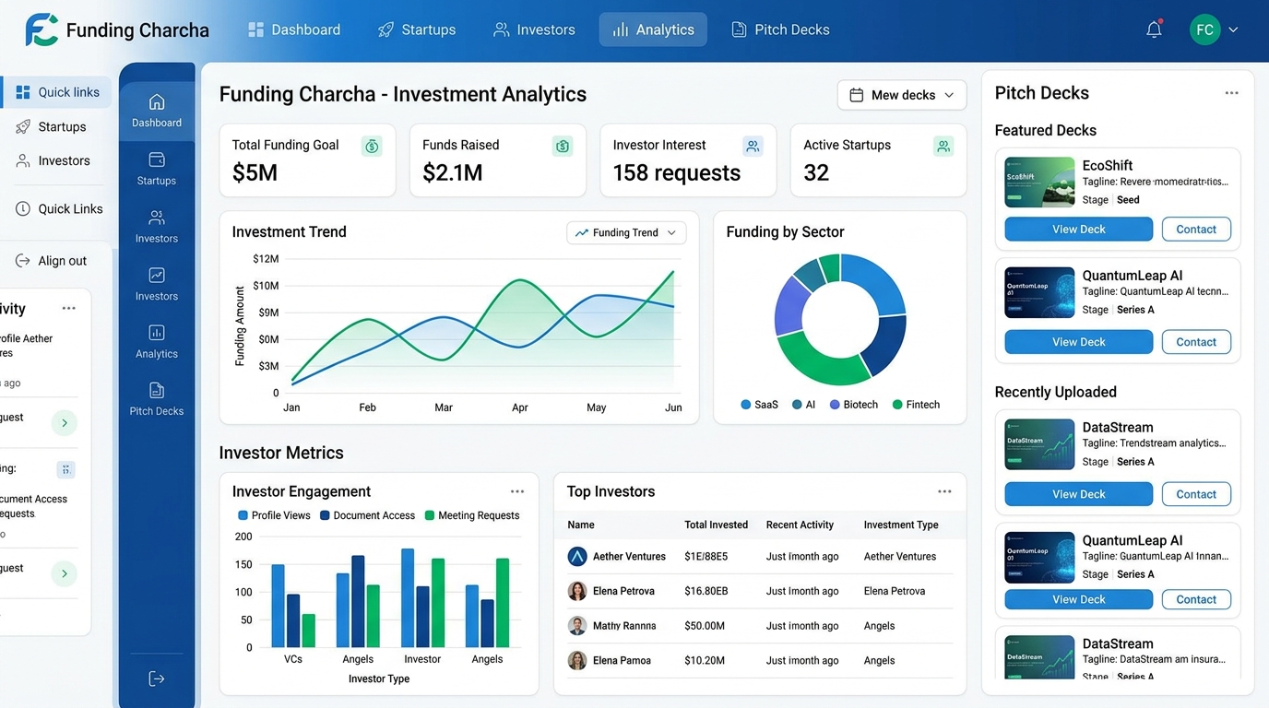Contact featured QuantumLeap AI
Screen dimensions: 1269x708
click(x=1196, y=342)
